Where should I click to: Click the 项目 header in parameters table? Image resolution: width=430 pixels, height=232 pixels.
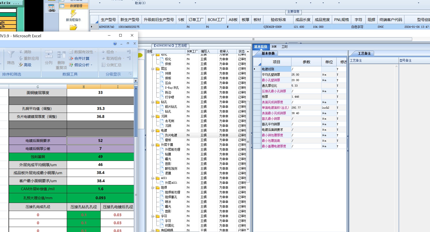click(276, 62)
